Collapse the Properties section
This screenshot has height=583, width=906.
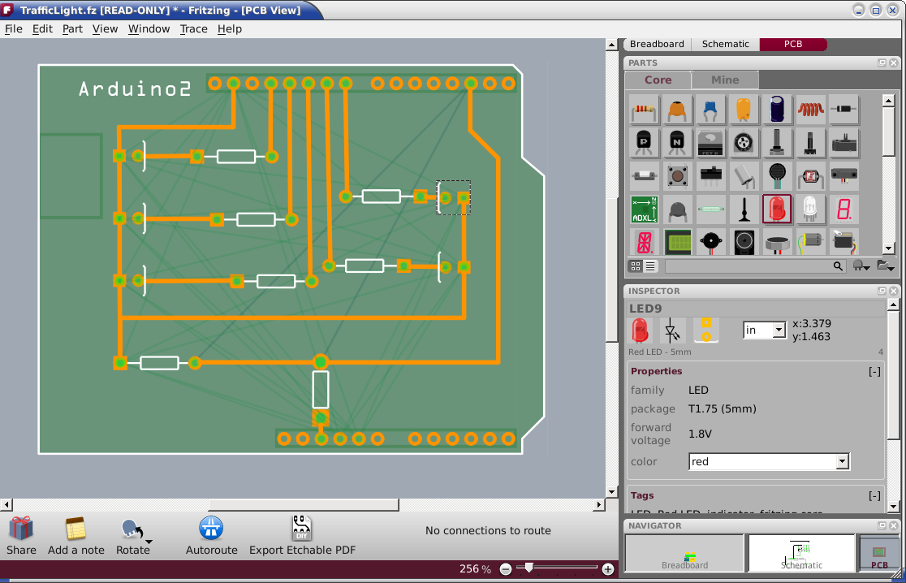pyautogui.click(x=875, y=372)
